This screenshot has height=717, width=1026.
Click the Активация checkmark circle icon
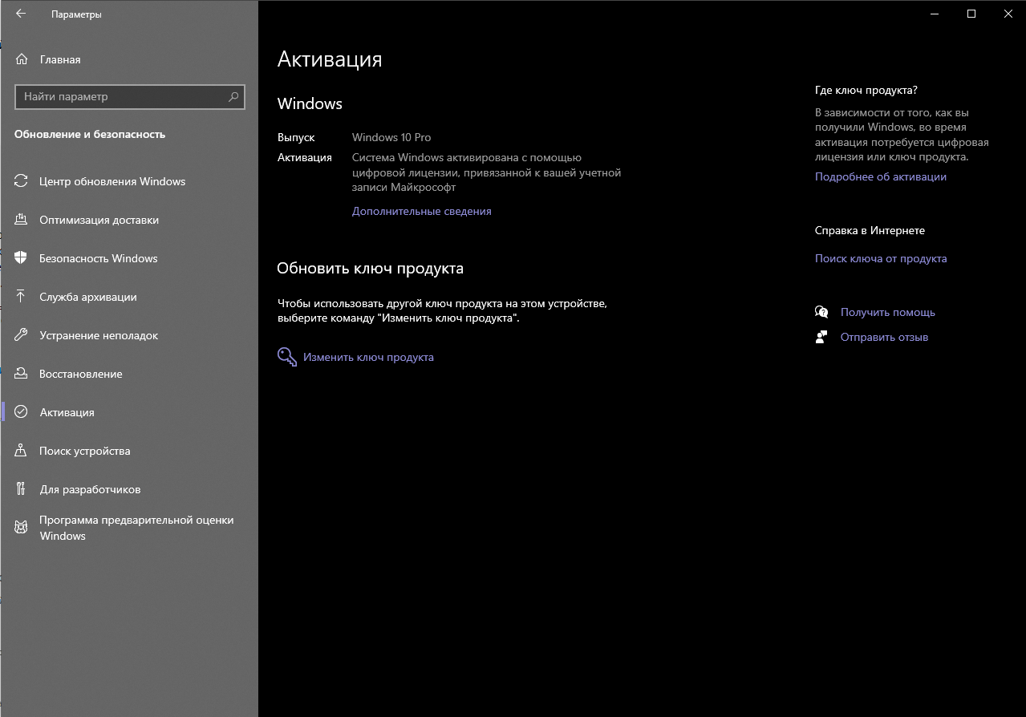[22, 412]
